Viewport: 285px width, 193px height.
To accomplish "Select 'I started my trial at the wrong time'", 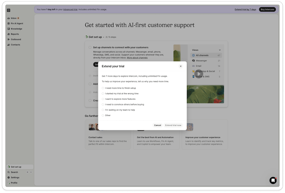I will pyautogui.click(x=103, y=93).
